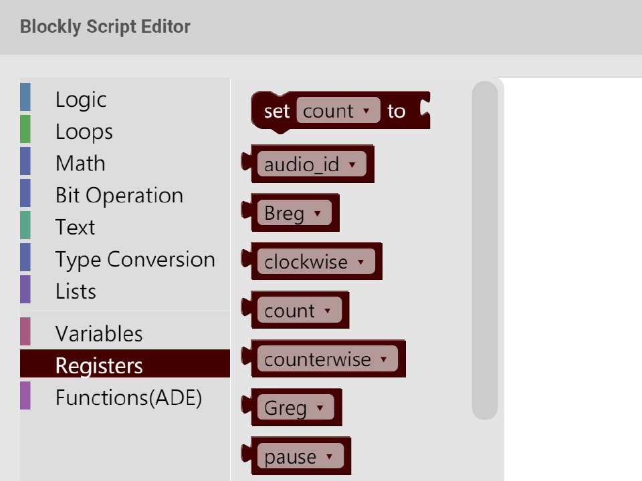Click the flyout vertical scrollbar

click(485, 251)
